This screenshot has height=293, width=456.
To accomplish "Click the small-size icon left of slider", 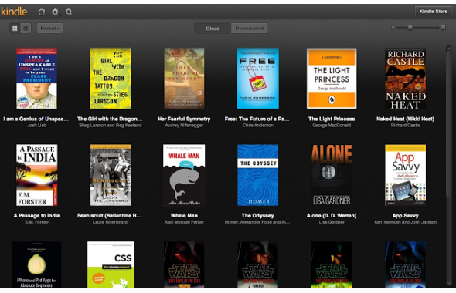I will point(393,28).
